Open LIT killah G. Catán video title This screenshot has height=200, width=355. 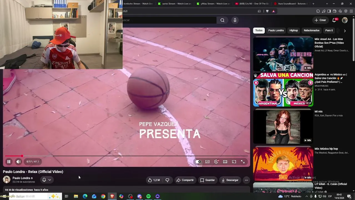[x=331, y=186]
